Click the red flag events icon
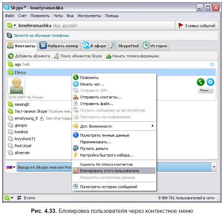Image resolution: width=224 pixels, height=216 pixels. click(181, 26)
